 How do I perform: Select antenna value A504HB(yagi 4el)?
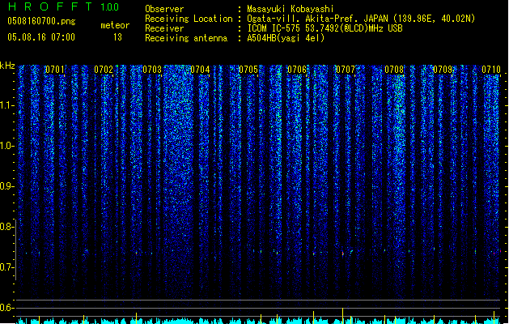(286, 38)
